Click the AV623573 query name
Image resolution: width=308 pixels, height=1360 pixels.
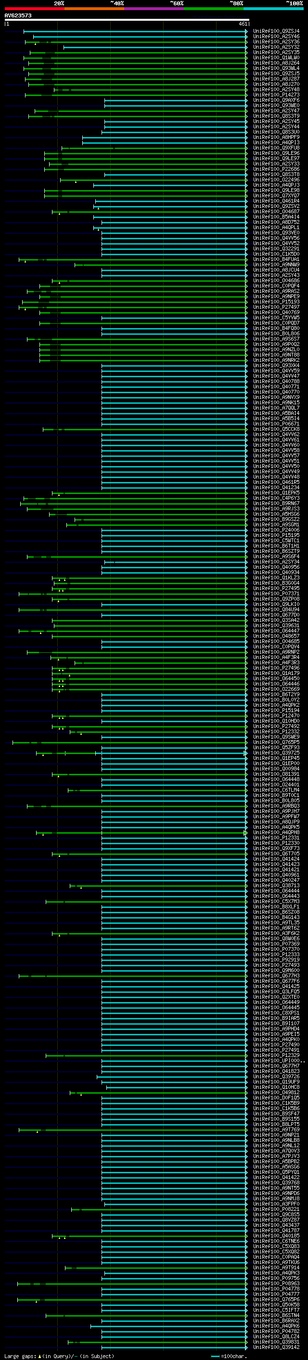(18, 15)
